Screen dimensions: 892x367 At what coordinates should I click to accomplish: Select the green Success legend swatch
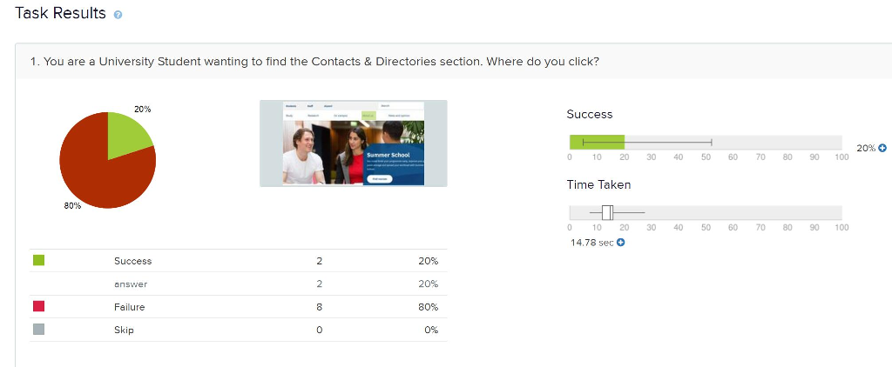[x=38, y=260]
